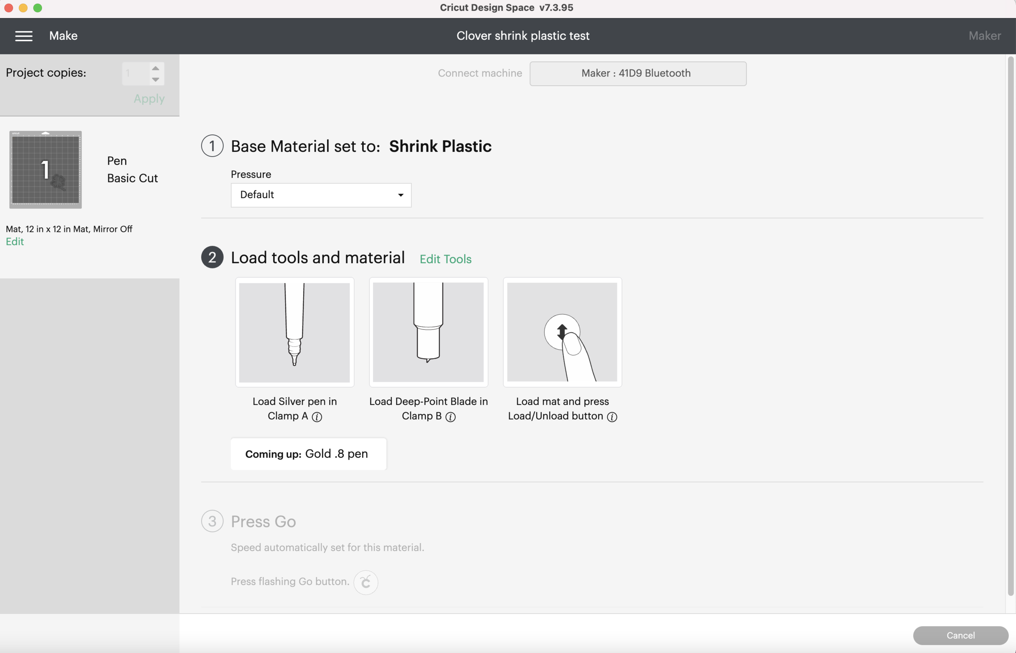1016x653 pixels.
Task: Click info icon next to Load/Unload button
Action: point(612,416)
